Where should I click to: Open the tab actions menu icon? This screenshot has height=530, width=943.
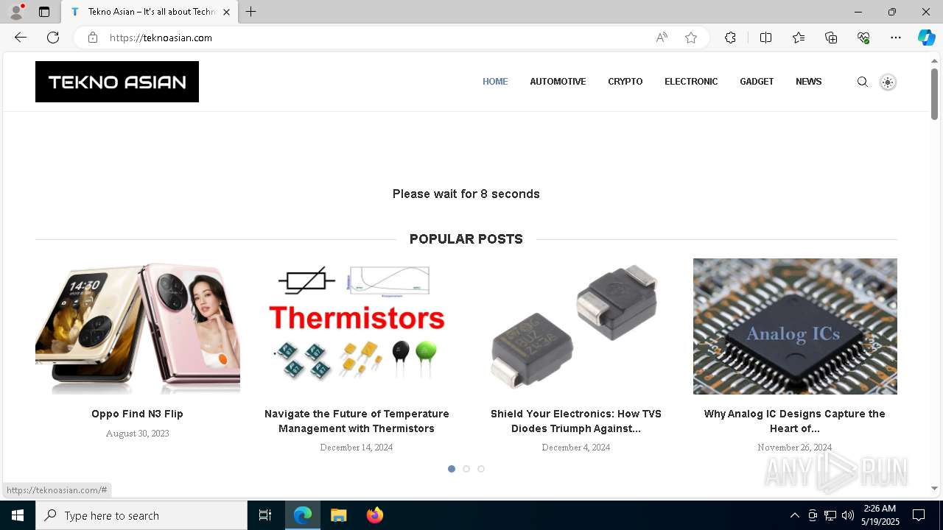[x=44, y=12]
